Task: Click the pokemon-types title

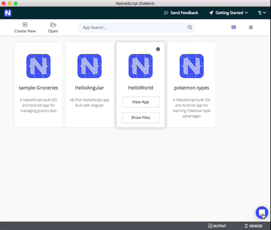Action: 192,88
